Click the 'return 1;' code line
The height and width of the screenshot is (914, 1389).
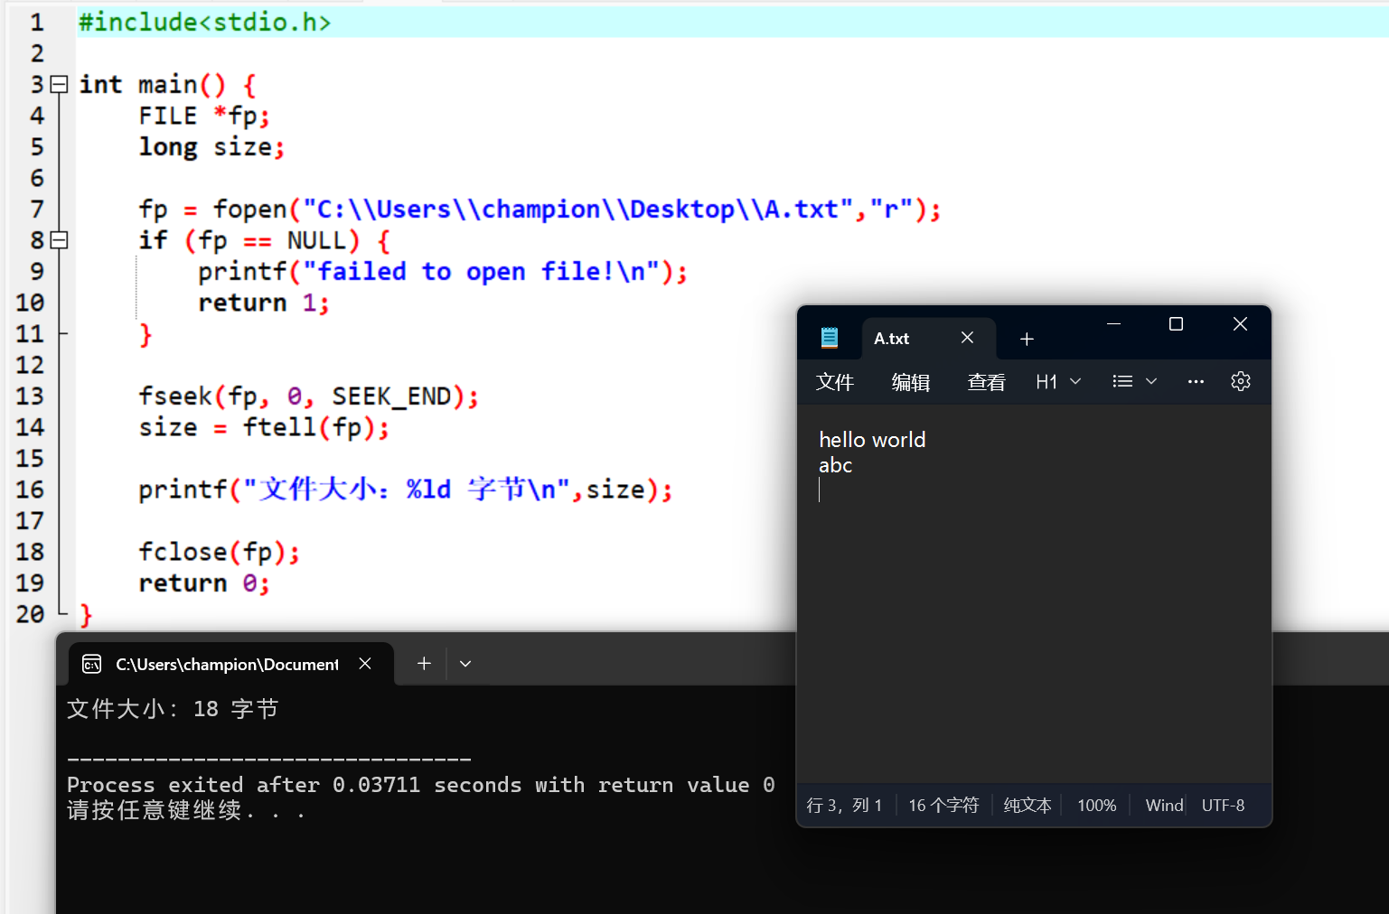pos(264,303)
